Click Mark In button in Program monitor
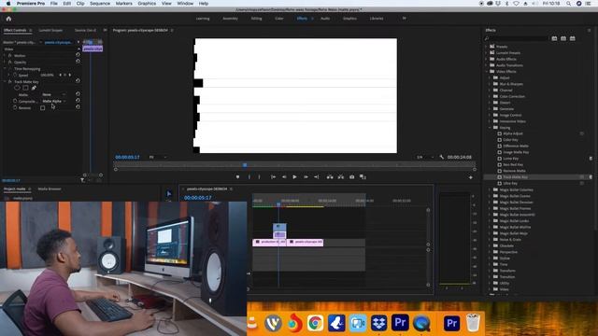Screen dimensions: 598x336 click(249, 177)
